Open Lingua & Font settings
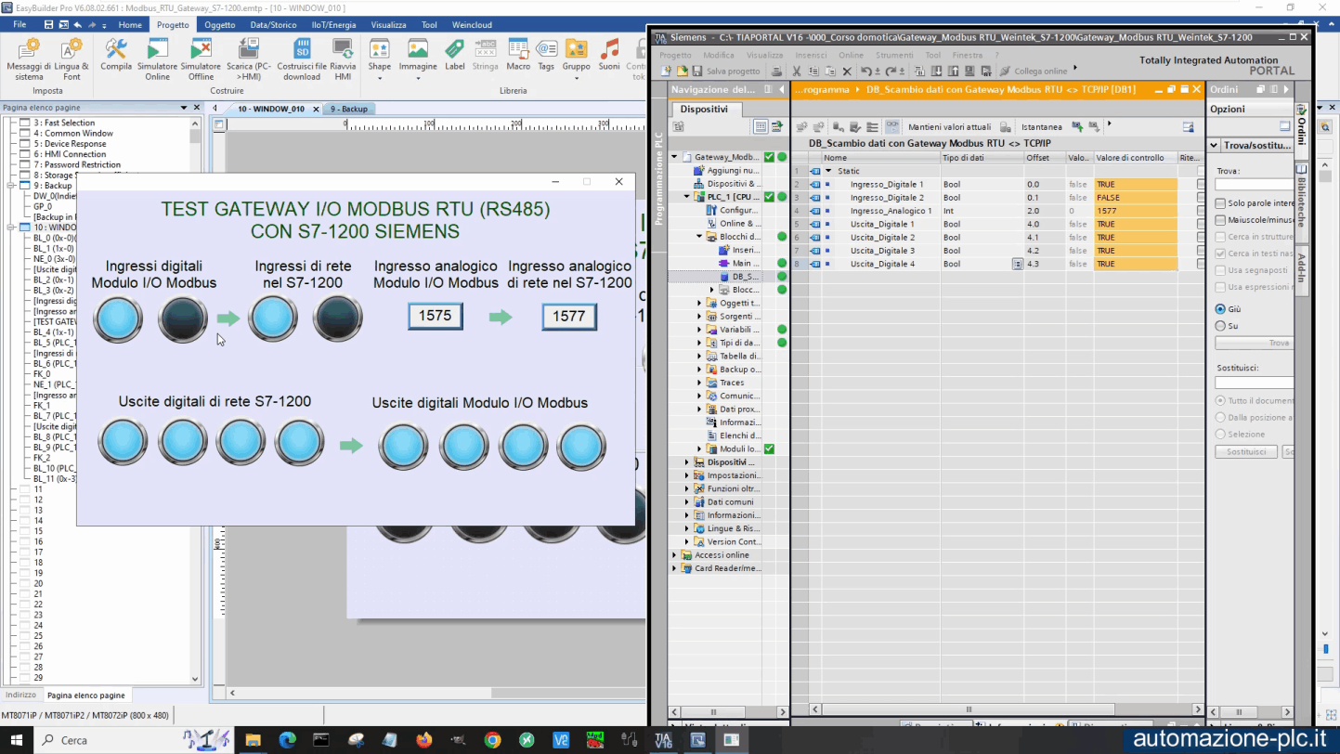This screenshot has height=754, width=1340. pyautogui.click(x=72, y=58)
